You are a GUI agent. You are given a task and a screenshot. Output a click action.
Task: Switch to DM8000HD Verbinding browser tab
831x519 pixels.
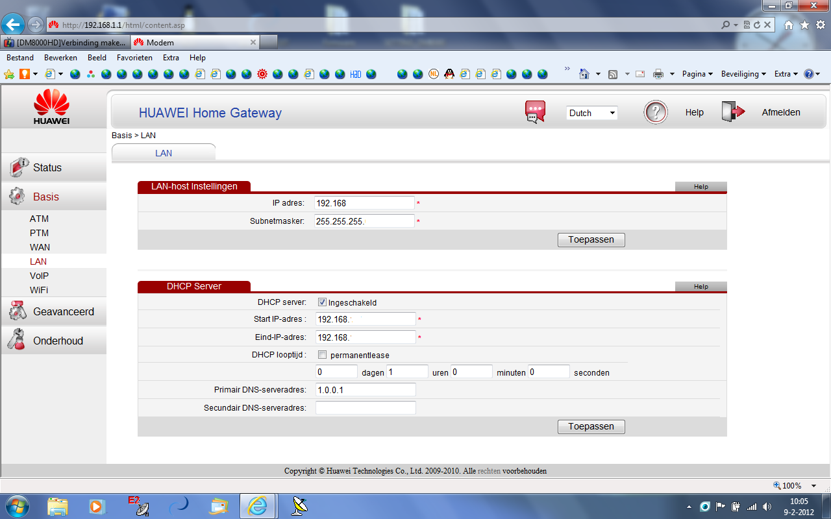point(65,42)
